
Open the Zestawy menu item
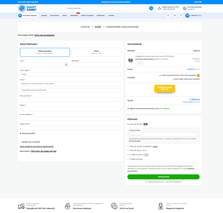tap(44, 16)
